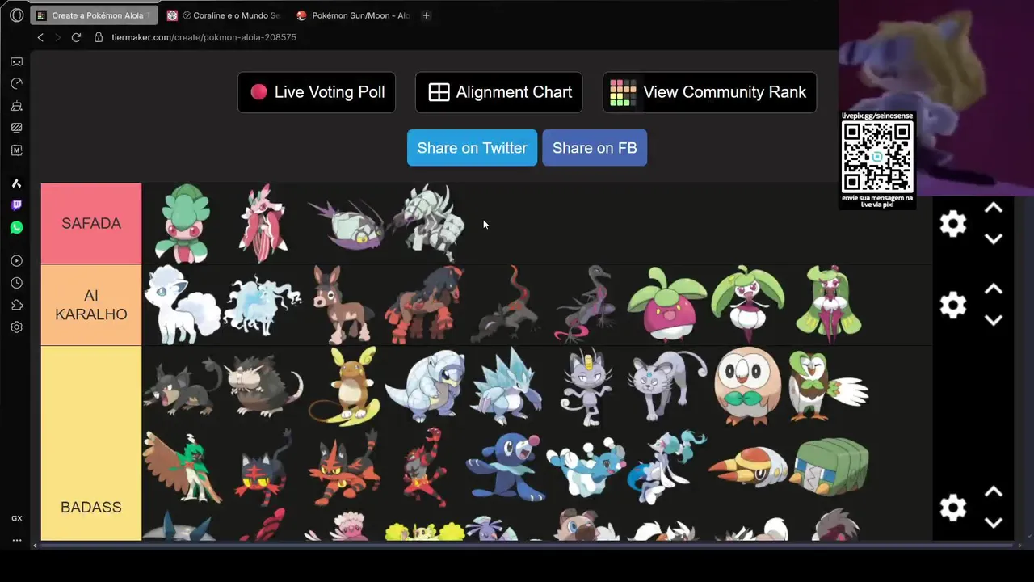Viewport: 1034px width, 582px height.
Task: Open the Alignment Chart
Action: 499,92
